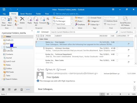Open the Current Mailbox scope dropdown
This screenshot has height=103, width=137.
[128, 32]
